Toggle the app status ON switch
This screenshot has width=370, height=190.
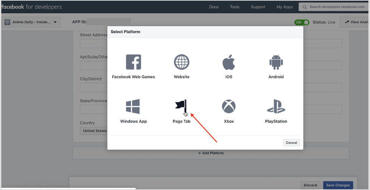302,22
